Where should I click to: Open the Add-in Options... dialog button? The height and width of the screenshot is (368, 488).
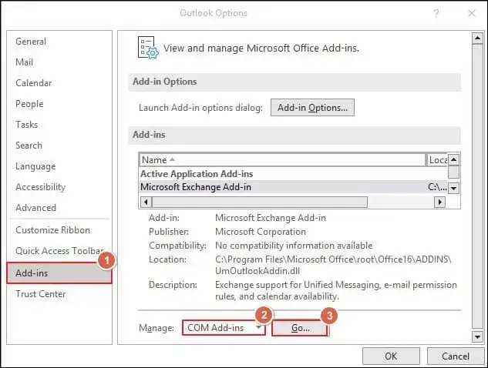click(312, 108)
